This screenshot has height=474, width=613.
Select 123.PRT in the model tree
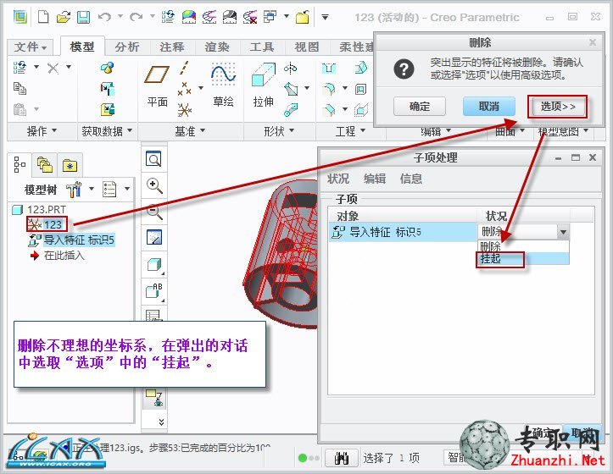(x=40, y=209)
